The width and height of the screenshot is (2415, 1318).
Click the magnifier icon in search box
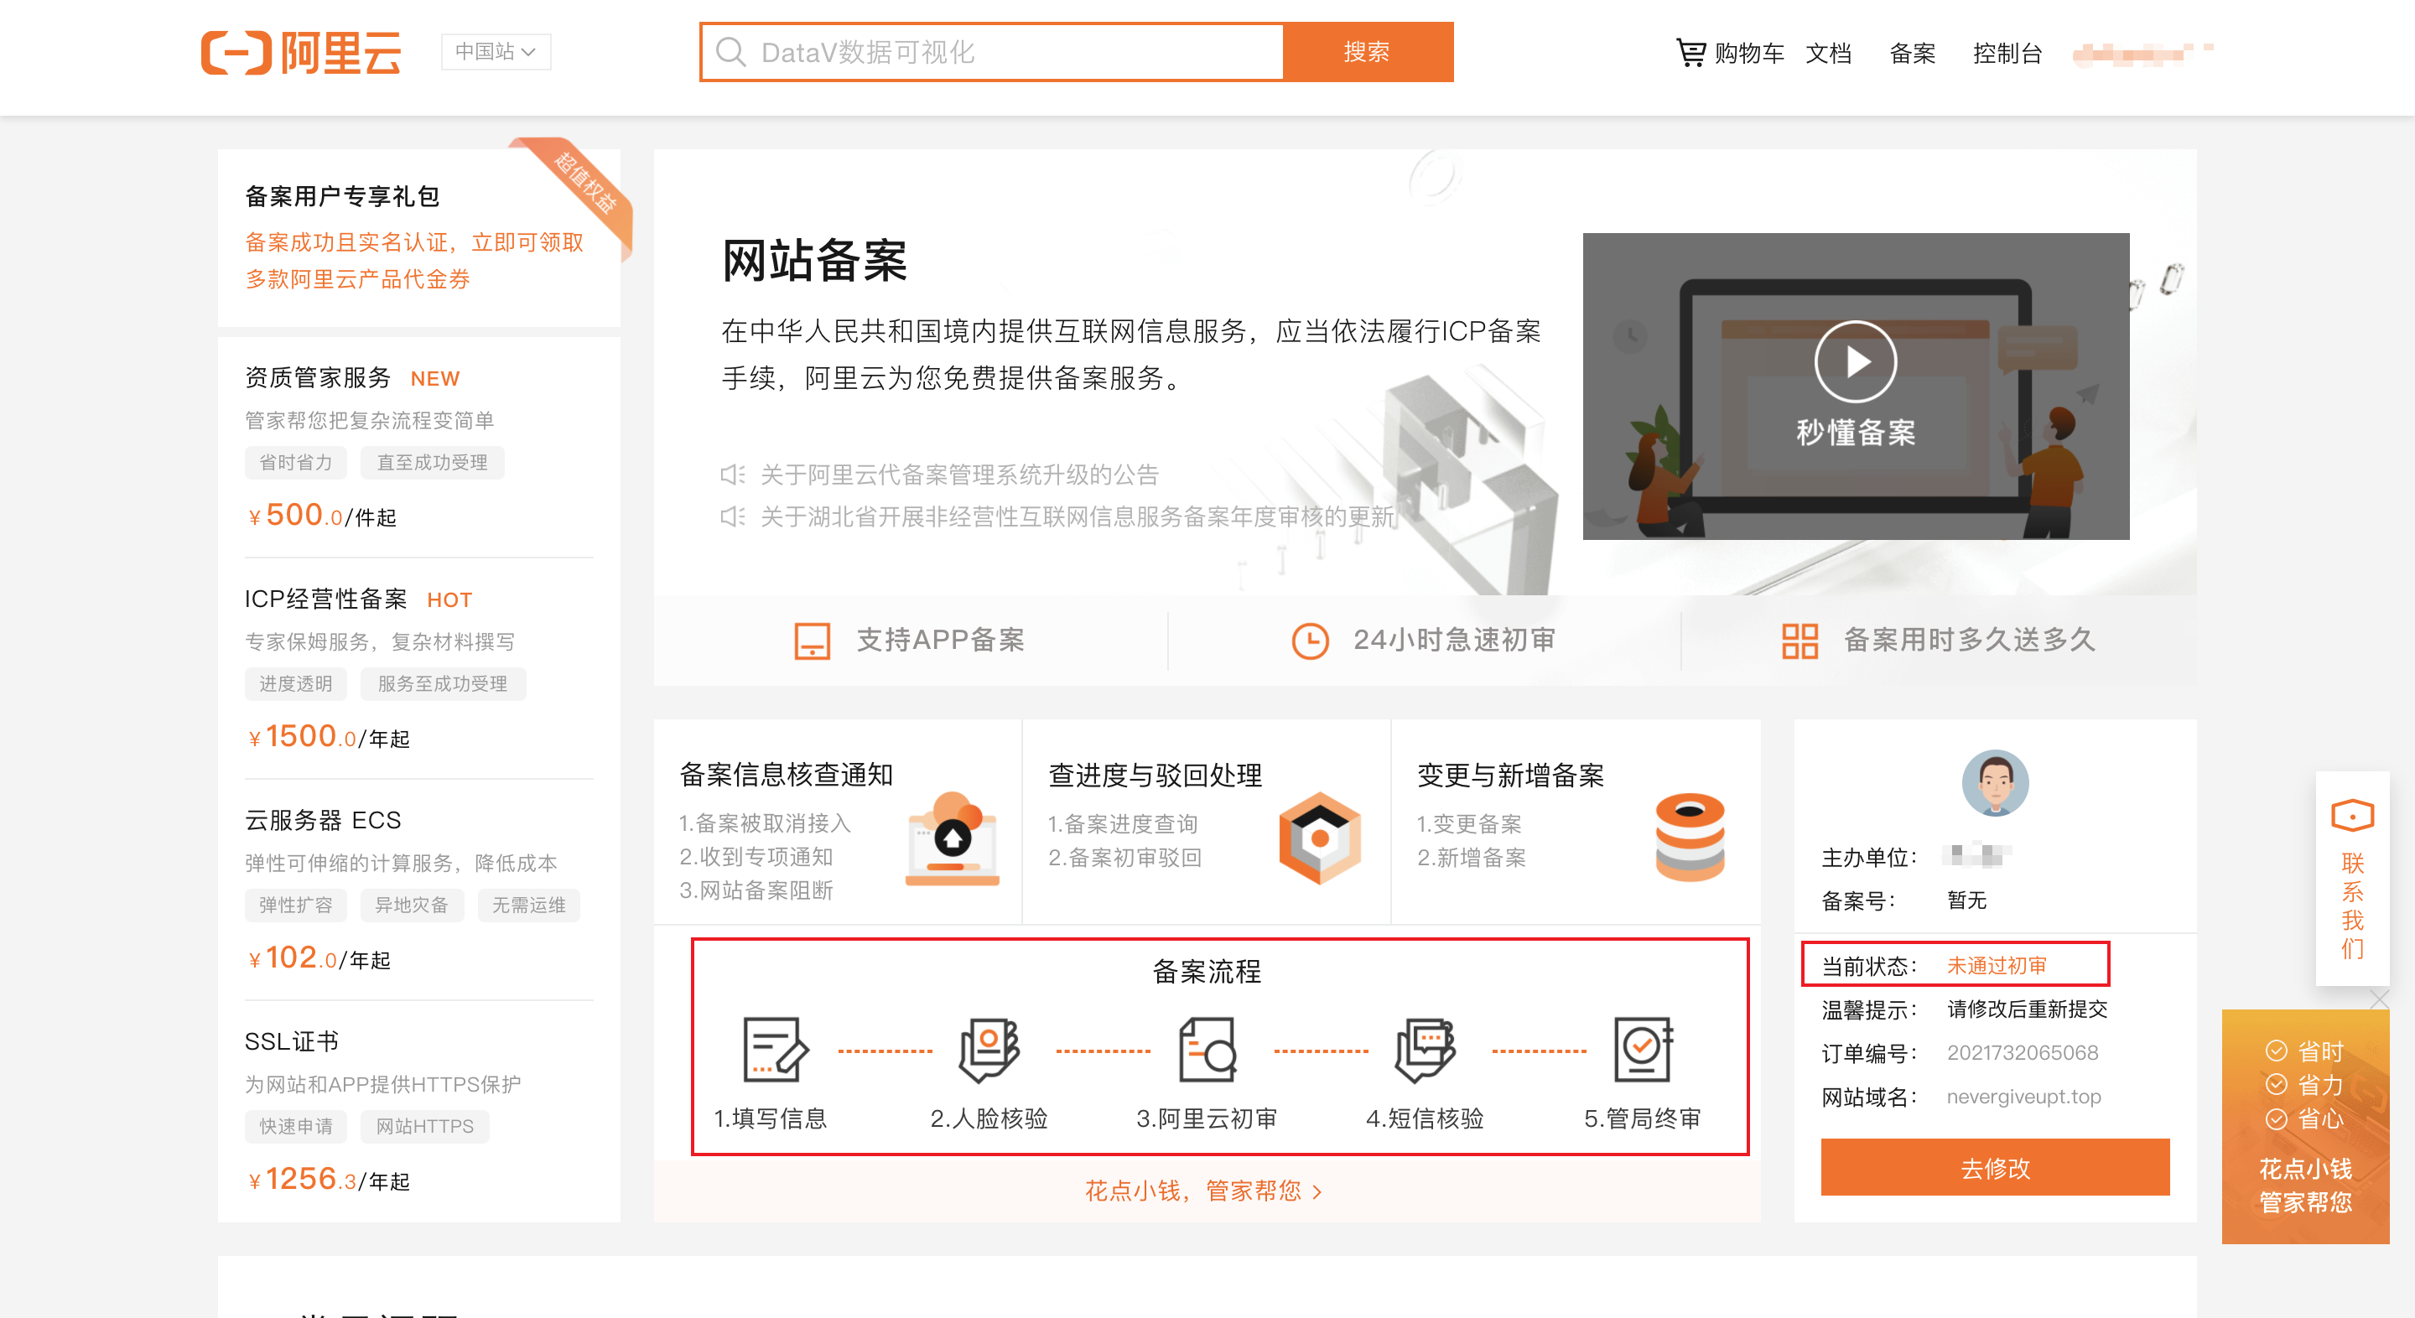coord(730,51)
